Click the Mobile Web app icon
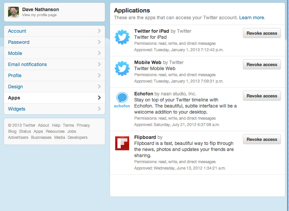This screenshot has width=289, height=211. (x=122, y=68)
